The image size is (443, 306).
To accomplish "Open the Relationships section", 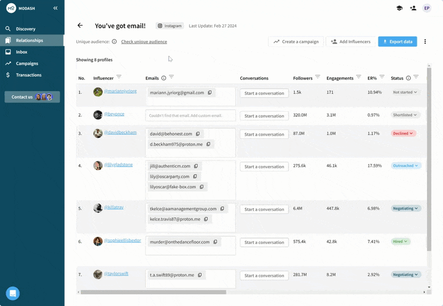I will coord(32,40).
